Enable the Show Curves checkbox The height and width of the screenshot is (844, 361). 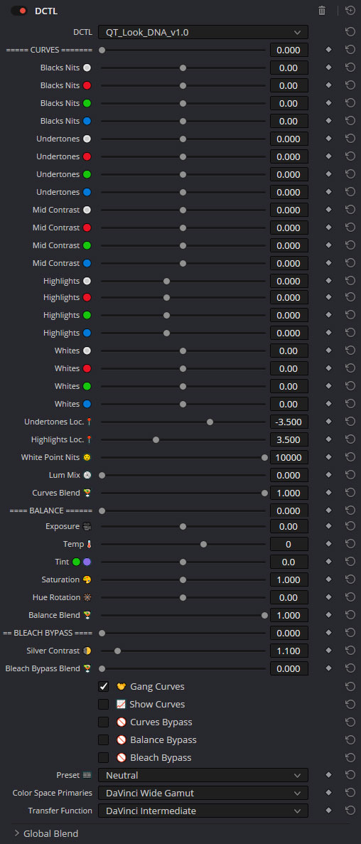tap(103, 704)
